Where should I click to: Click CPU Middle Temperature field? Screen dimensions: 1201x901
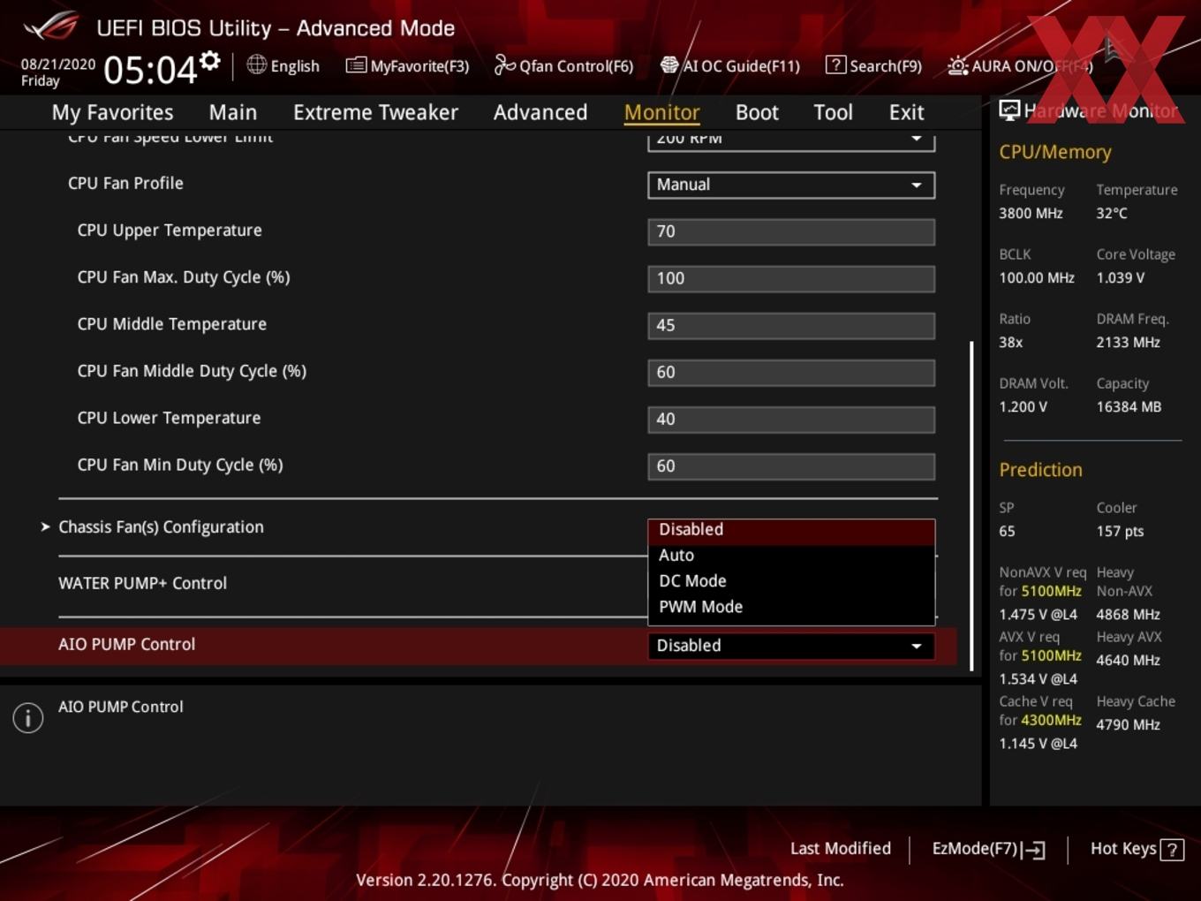pos(791,325)
